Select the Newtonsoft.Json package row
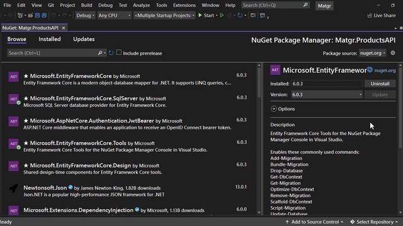This screenshot has width=403, height=226. 128,191
